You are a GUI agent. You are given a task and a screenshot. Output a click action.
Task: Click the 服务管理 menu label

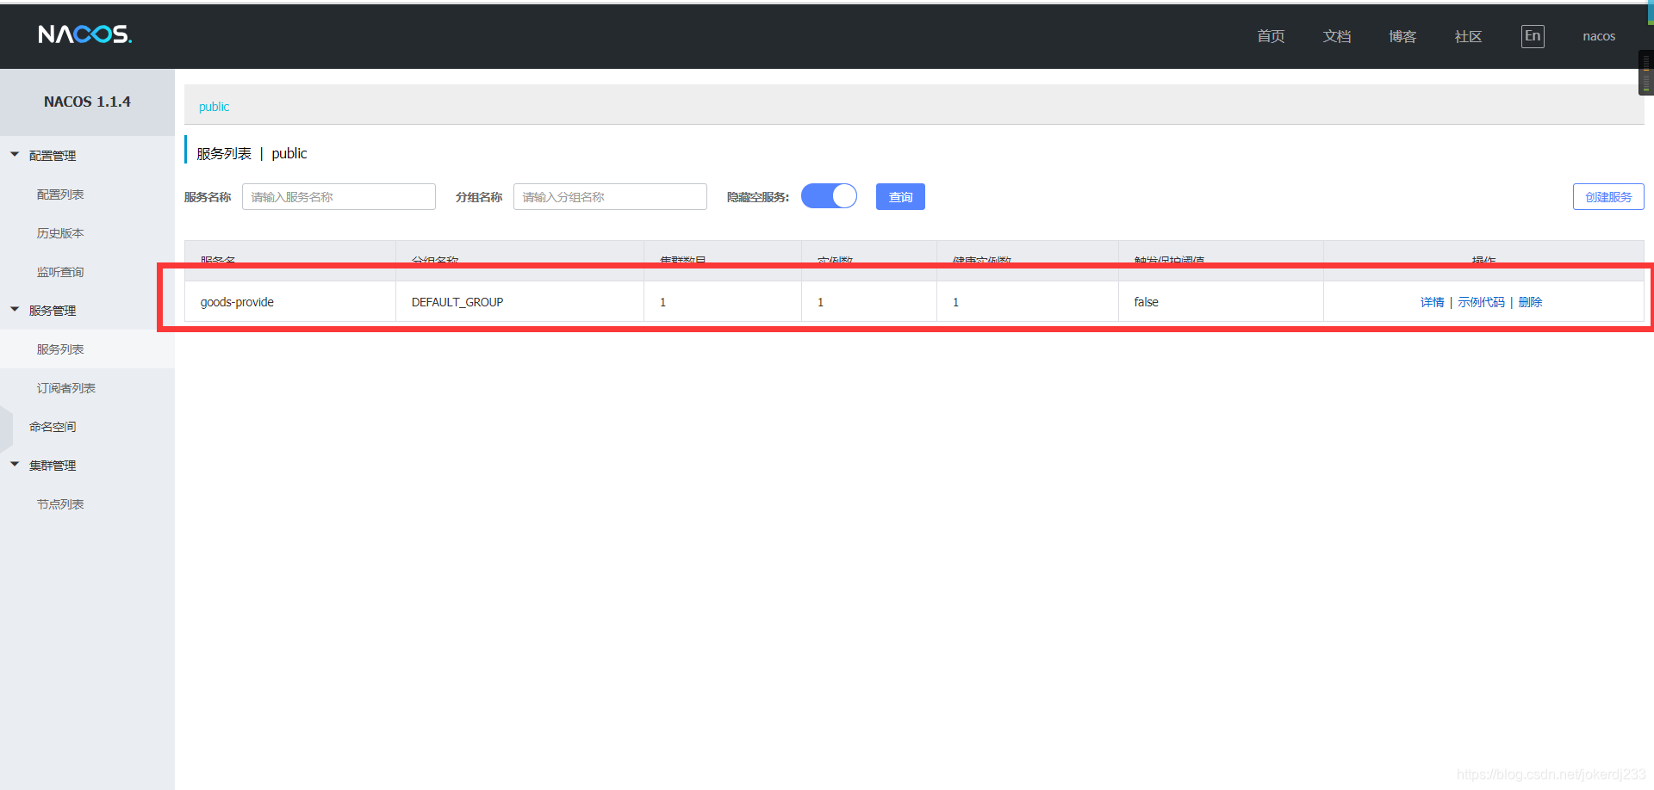tap(53, 311)
